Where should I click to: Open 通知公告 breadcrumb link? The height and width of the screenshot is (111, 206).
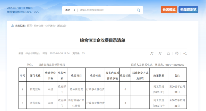point(62,26)
